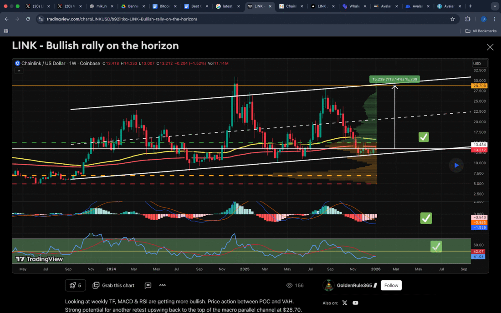Click the browser forward arrow

(17, 19)
